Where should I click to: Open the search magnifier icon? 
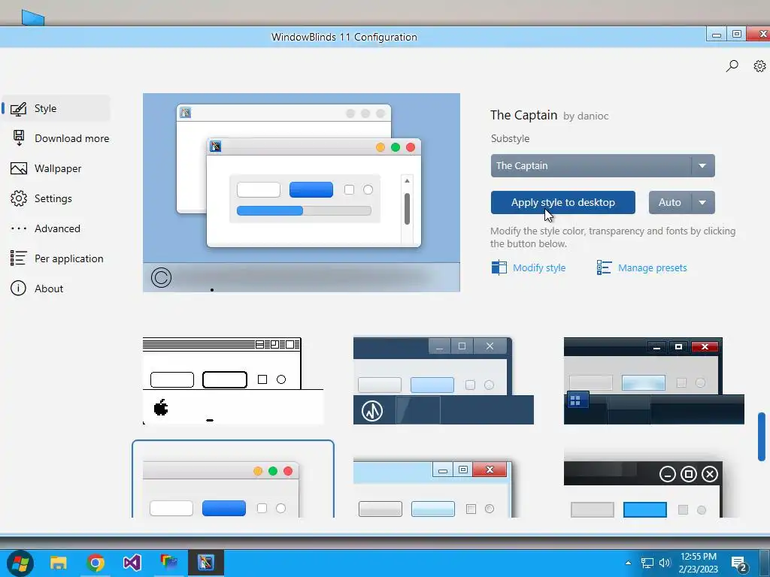click(732, 66)
